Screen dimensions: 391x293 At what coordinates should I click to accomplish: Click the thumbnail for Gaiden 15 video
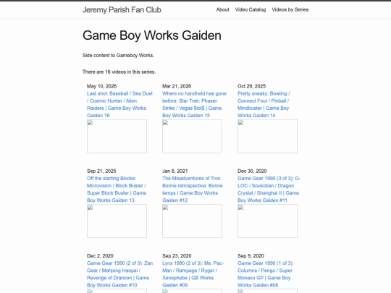pyautogui.click(x=192, y=136)
